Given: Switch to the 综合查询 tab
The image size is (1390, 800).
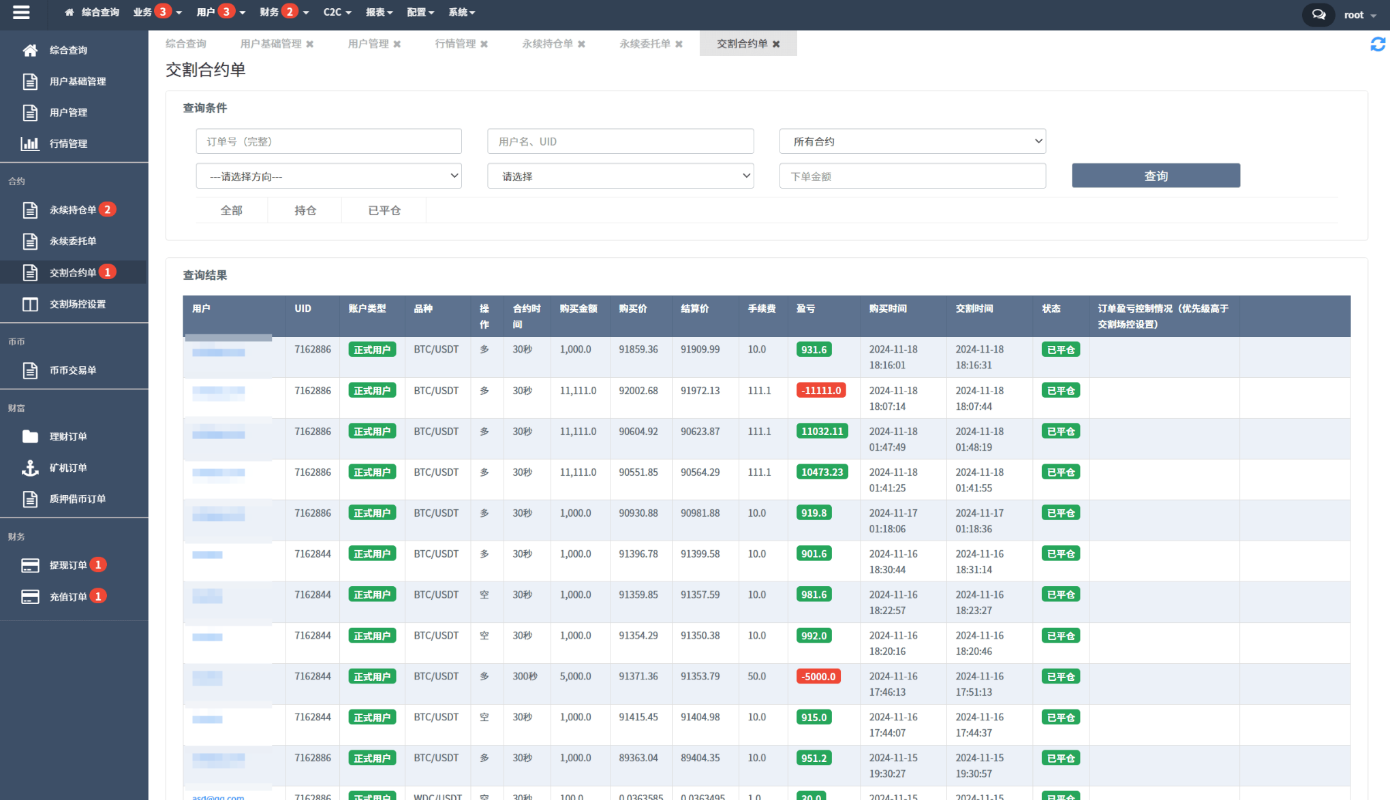Looking at the screenshot, I should [186, 44].
